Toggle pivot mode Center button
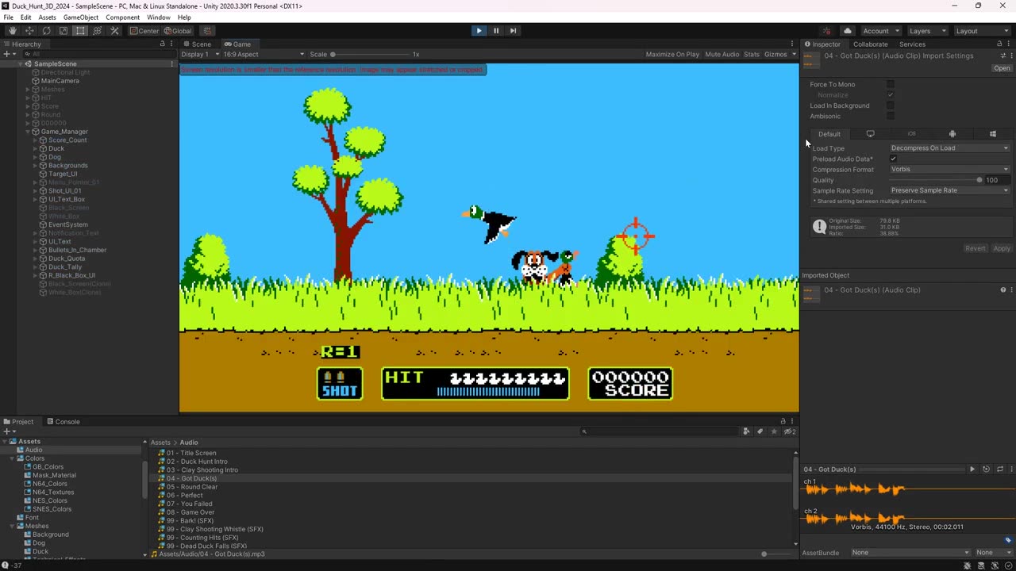 point(144,31)
